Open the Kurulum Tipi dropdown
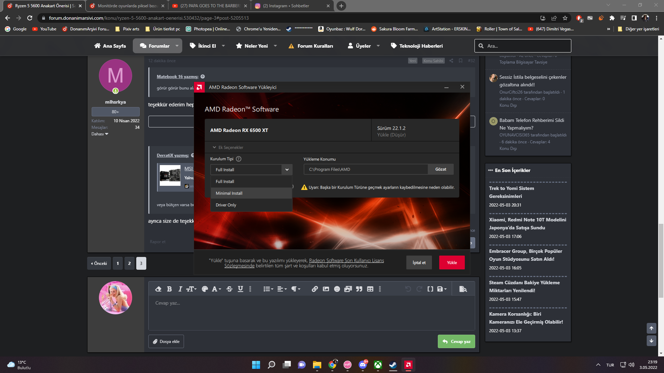Screen dimensions: 664x373 (x=251, y=170)
